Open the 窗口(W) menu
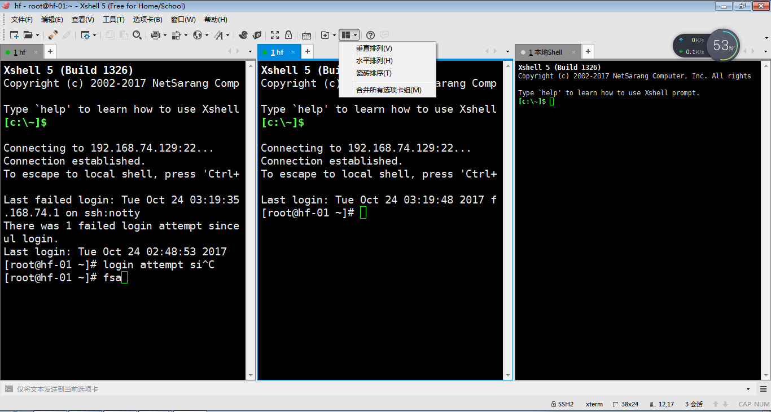The image size is (771, 412). pos(183,20)
